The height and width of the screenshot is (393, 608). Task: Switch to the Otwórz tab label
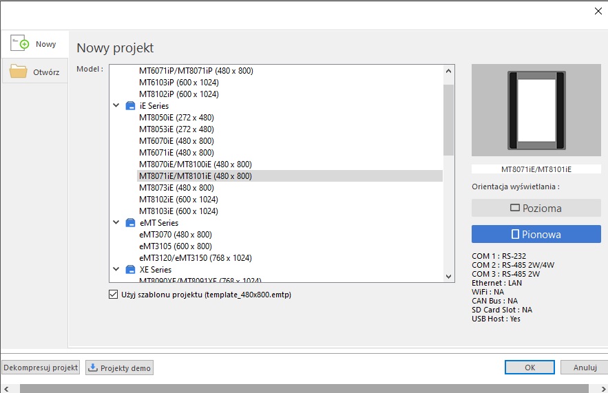click(46, 72)
